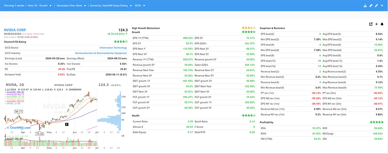The height and width of the screenshot is (154, 388).
Task: Open Semiconductors & Semiconductor Equipment industry link
Action: click(101, 53)
